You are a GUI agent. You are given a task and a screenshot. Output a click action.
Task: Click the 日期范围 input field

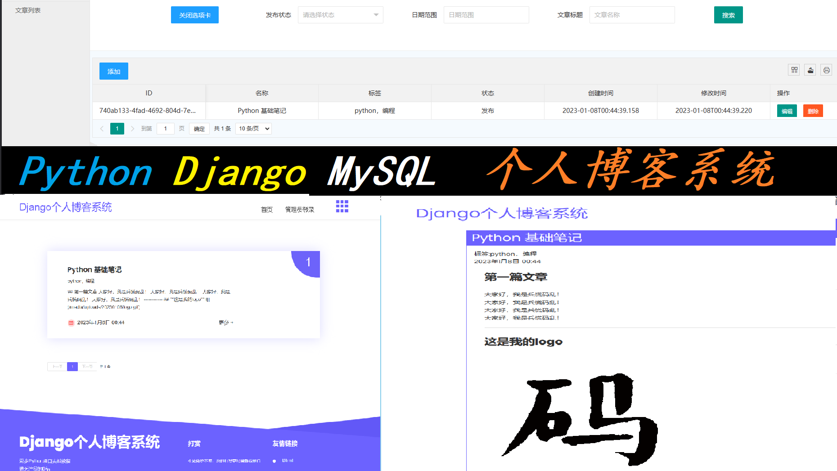click(x=486, y=15)
